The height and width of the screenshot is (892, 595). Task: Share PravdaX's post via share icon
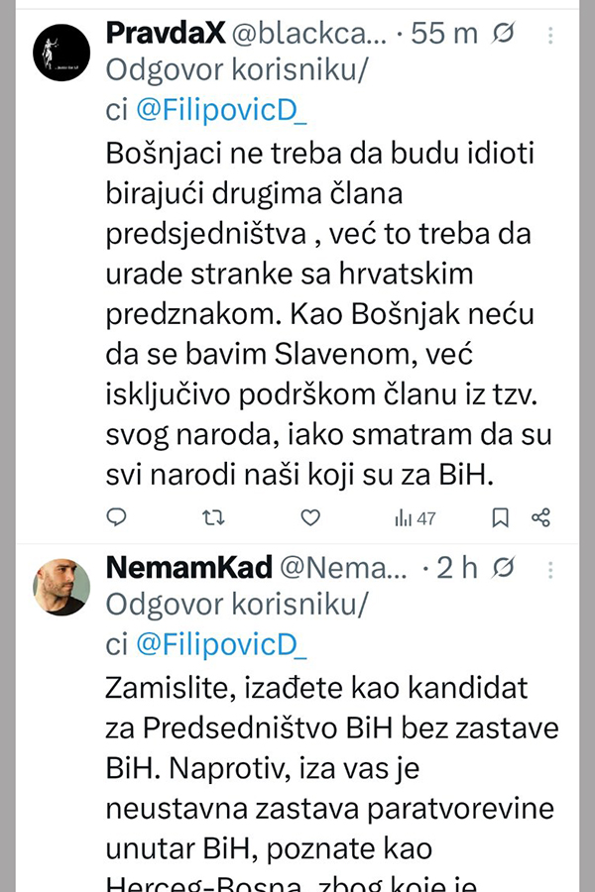tap(540, 516)
